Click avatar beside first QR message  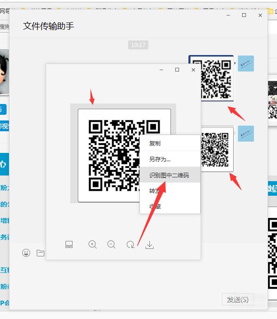tap(246, 64)
